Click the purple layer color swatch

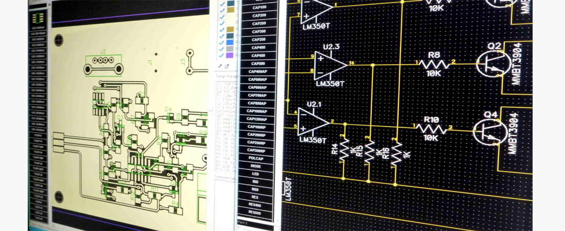click(x=230, y=55)
